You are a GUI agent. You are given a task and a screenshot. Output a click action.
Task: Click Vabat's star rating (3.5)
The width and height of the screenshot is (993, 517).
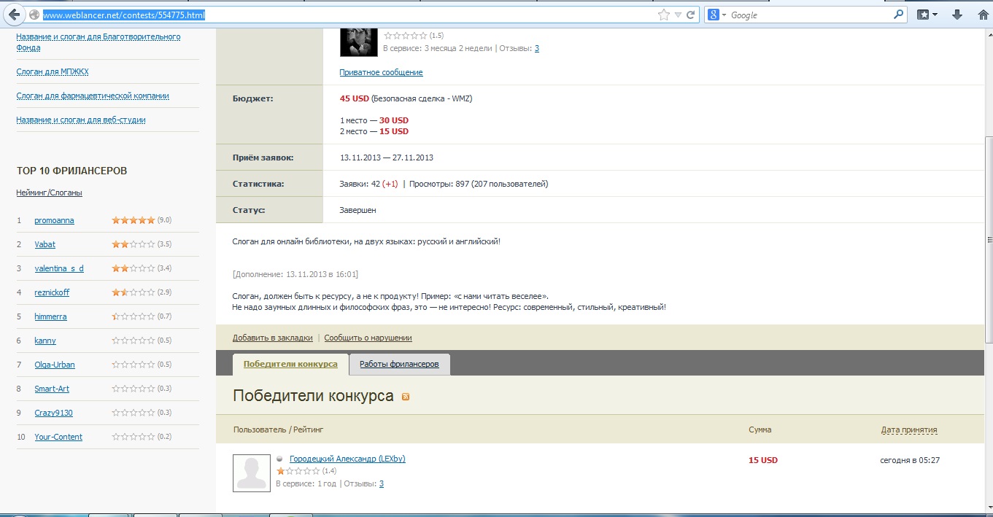pos(134,244)
